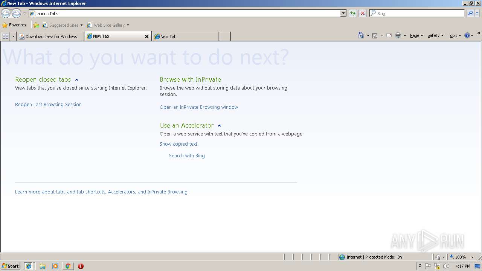The width and height of the screenshot is (482, 271).
Task: Open the Action Center flag icon
Action: [428, 266]
